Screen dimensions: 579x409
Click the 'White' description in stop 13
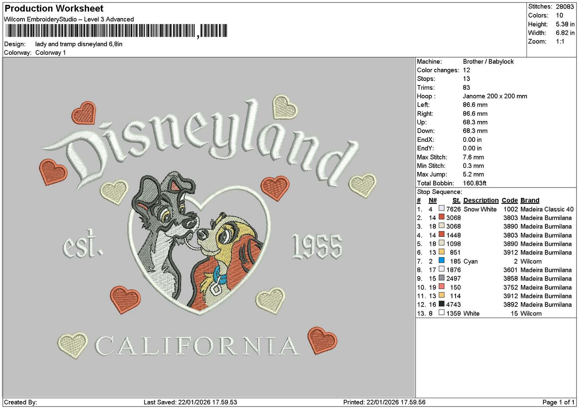[x=472, y=313]
